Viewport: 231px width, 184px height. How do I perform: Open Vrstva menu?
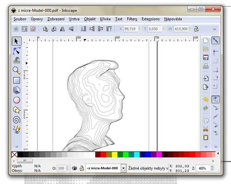tap(74, 19)
